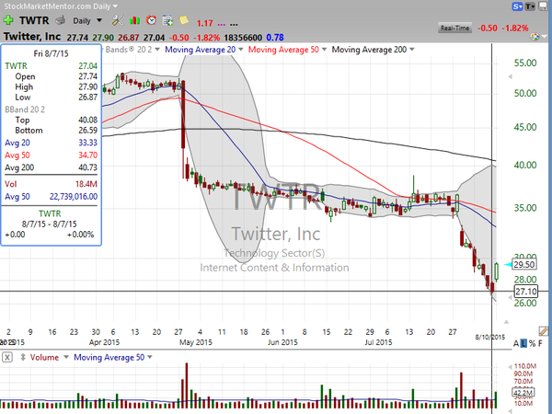The height and width of the screenshot is (414, 552).
Task: Click volume pane Moving Average 50 label
Action: (x=109, y=357)
